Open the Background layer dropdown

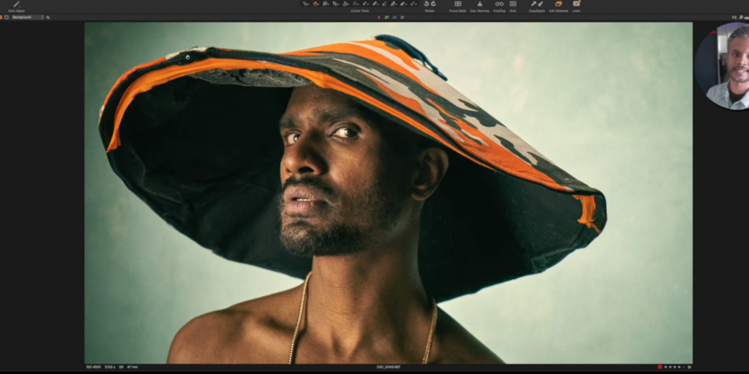27,17
